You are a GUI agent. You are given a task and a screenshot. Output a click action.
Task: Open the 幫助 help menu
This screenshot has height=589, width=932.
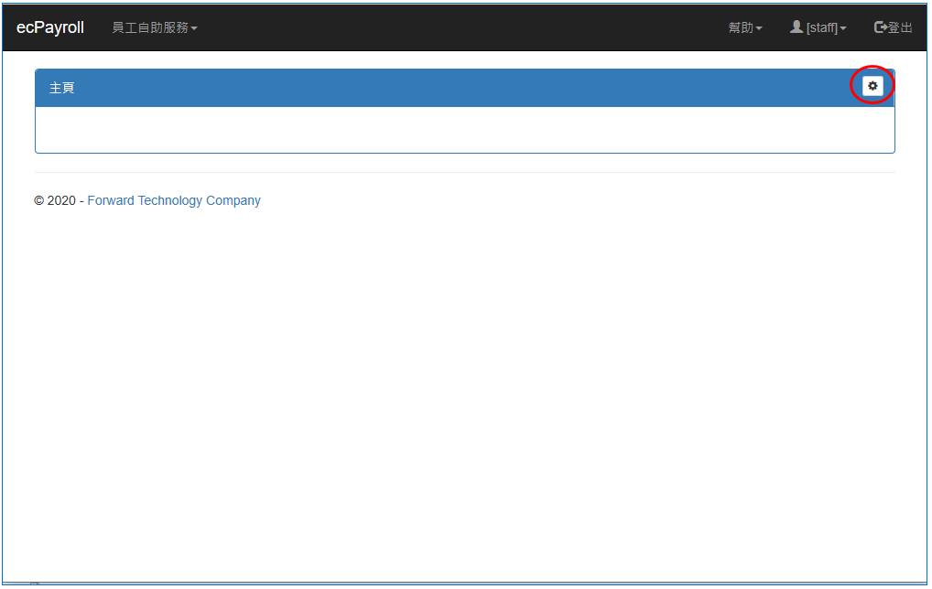tap(740, 27)
